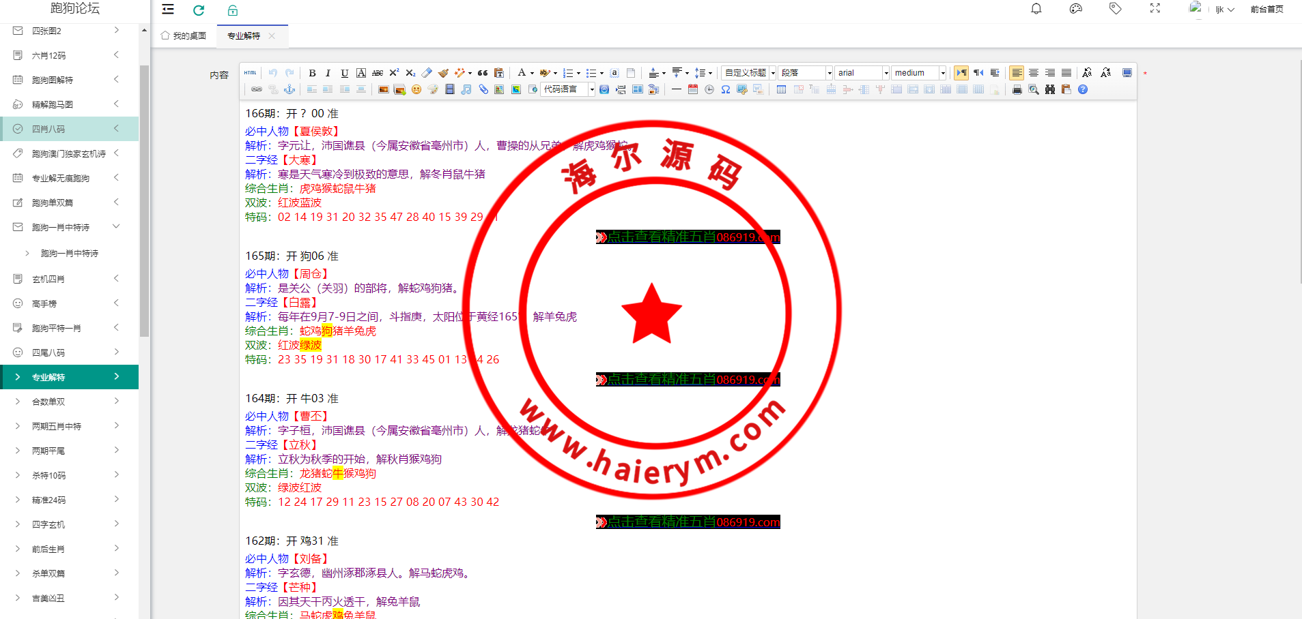Insert a table into the content
The width and height of the screenshot is (1302, 619).
coord(780,89)
